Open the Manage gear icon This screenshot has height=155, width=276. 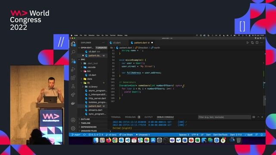tap(73, 128)
